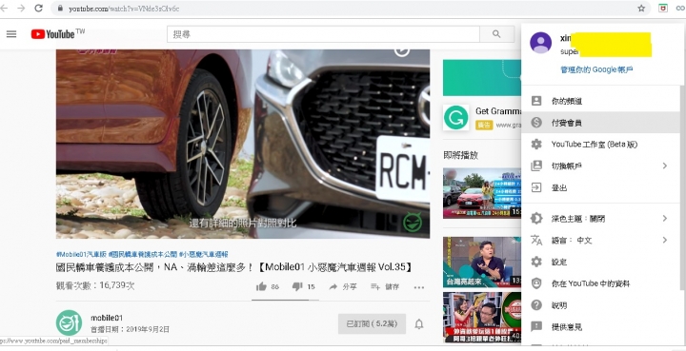Open 管理你的 Google 帳戶 link
The width and height of the screenshot is (686, 351).
point(596,69)
